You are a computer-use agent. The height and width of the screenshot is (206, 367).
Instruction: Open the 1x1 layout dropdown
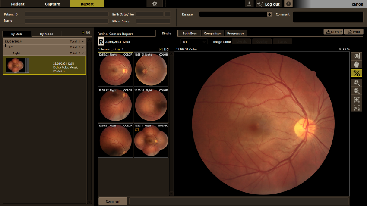click(x=193, y=42)
